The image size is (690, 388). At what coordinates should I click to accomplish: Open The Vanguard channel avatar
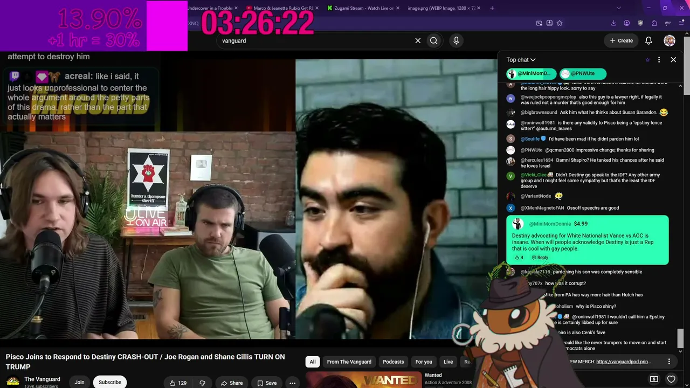tap(13, 382)
